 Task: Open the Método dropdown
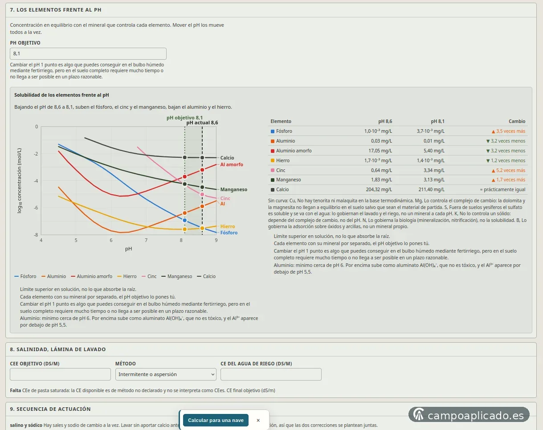coord(166,374)
